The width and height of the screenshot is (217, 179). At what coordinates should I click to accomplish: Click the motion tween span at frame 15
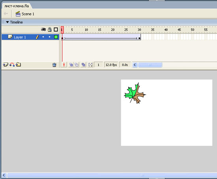point(99,37)
